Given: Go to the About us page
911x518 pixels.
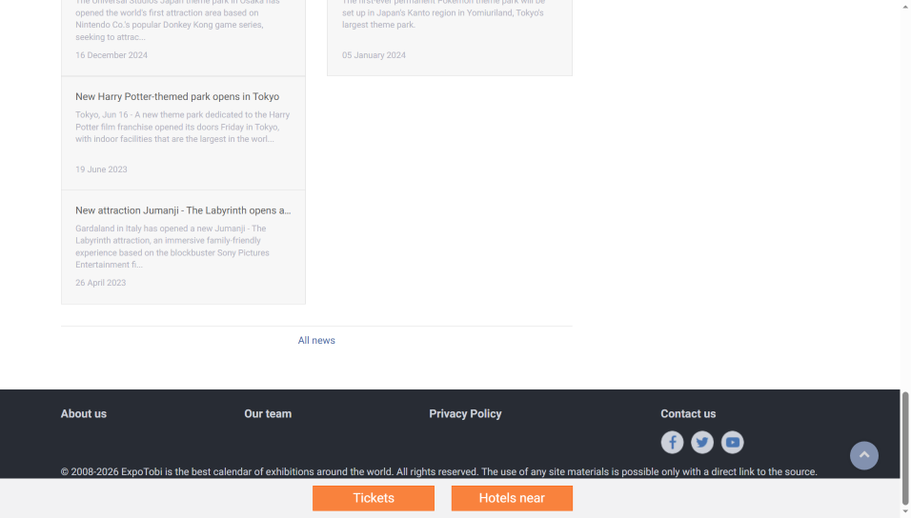Looking at the screenshot, I should coord(84,413).
